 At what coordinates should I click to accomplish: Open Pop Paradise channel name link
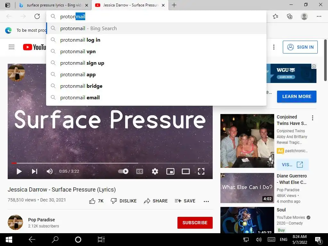point(41,220)
